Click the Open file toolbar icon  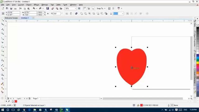pos(7,8)
